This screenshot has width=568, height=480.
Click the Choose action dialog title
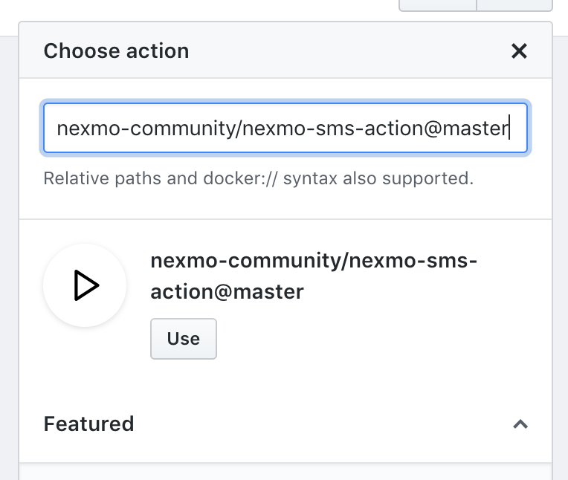[x=116, y=51]
